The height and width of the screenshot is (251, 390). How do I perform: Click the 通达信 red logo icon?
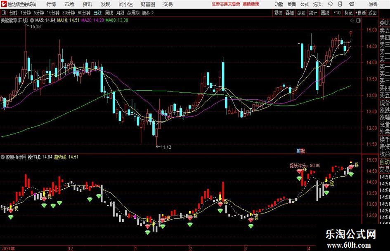point(4,4)
